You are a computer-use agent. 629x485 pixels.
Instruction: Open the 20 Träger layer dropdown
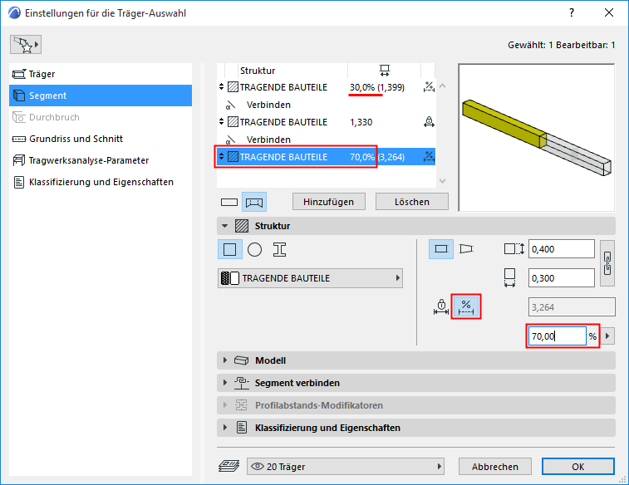(x=346, y=467)
